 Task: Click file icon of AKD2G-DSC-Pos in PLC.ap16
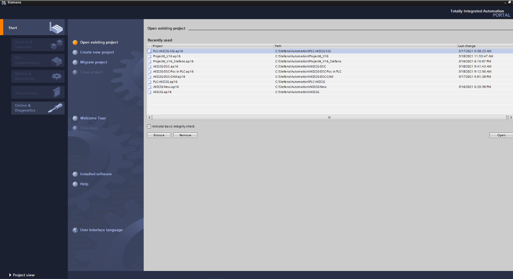pos(149,71)
